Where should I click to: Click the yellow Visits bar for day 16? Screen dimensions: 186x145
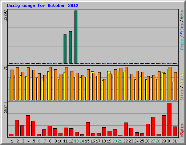(x=92, y=86)
